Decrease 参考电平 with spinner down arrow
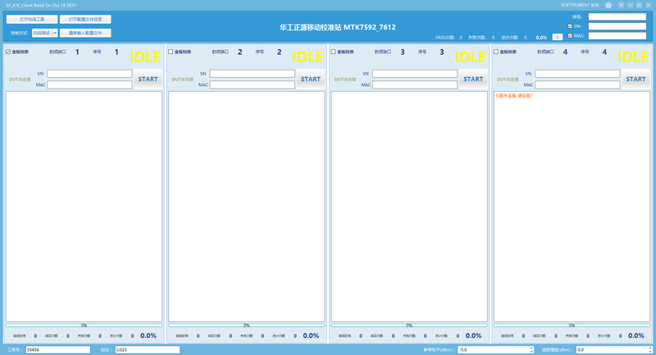This screenshot has width=656, height=355. pyautogui.click(x=531, y=351)
